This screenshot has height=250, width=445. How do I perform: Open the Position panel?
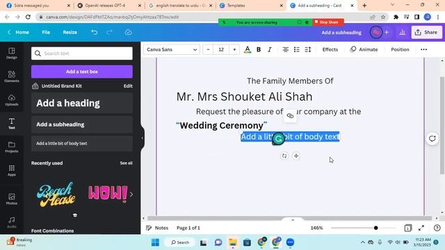point(400,49)
